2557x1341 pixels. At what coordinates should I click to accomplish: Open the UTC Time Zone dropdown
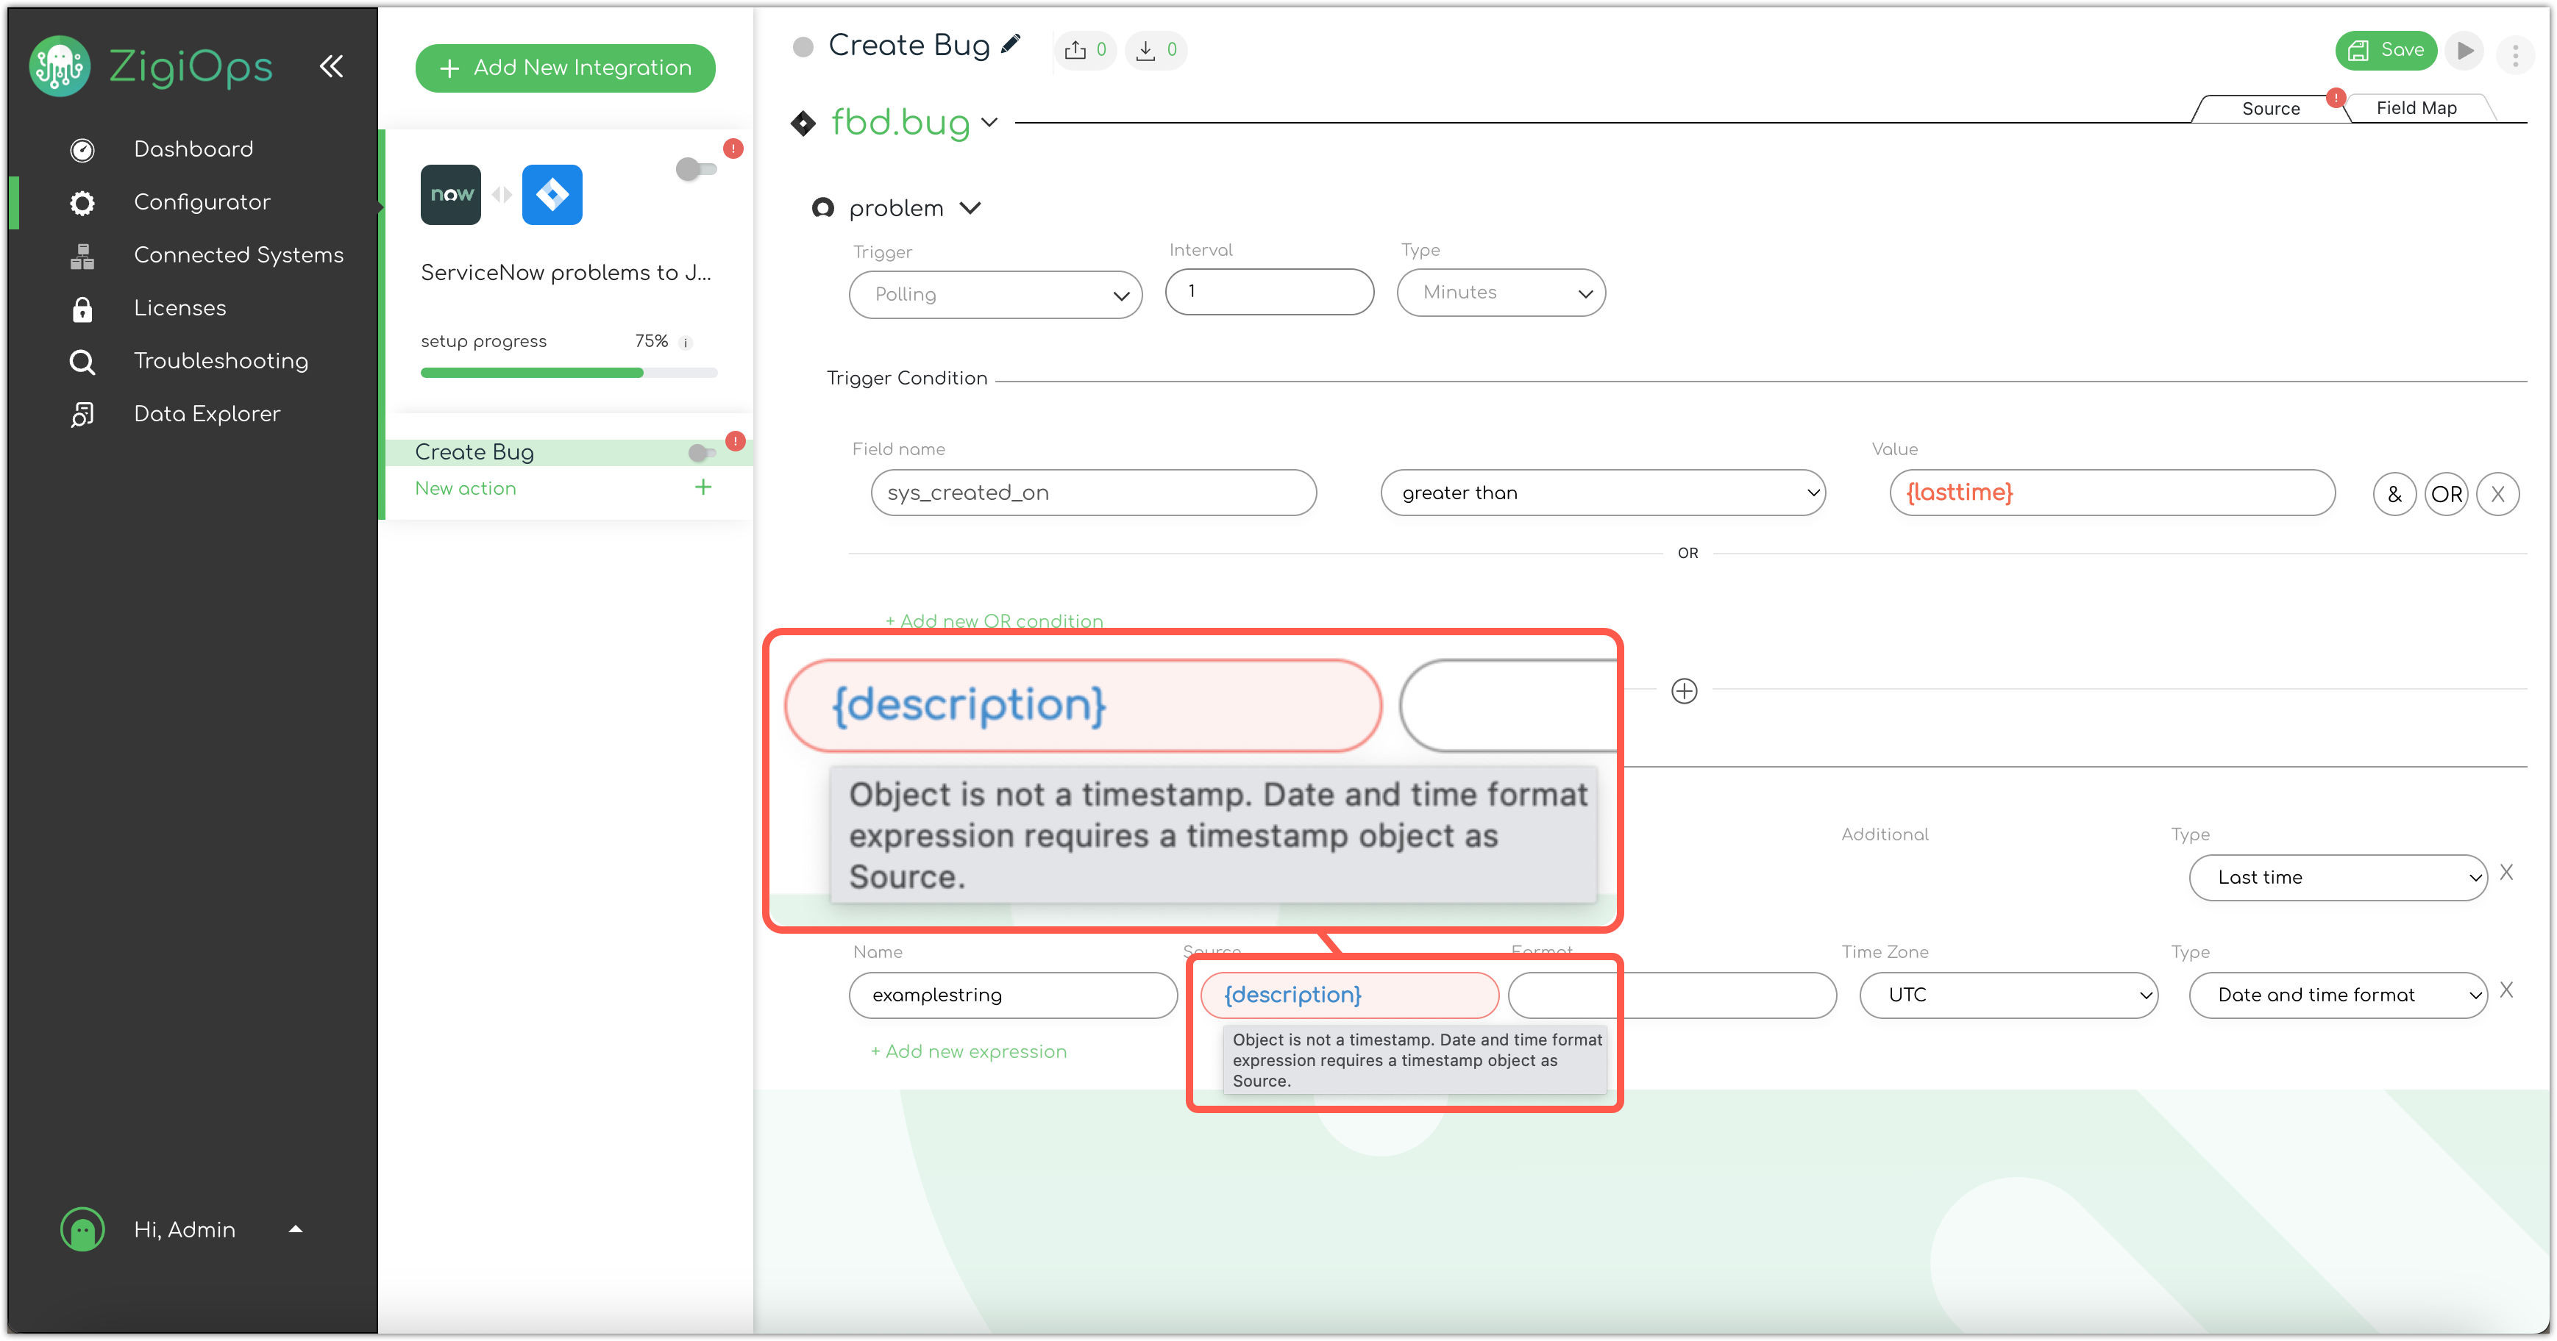[x=2008, y=995]
